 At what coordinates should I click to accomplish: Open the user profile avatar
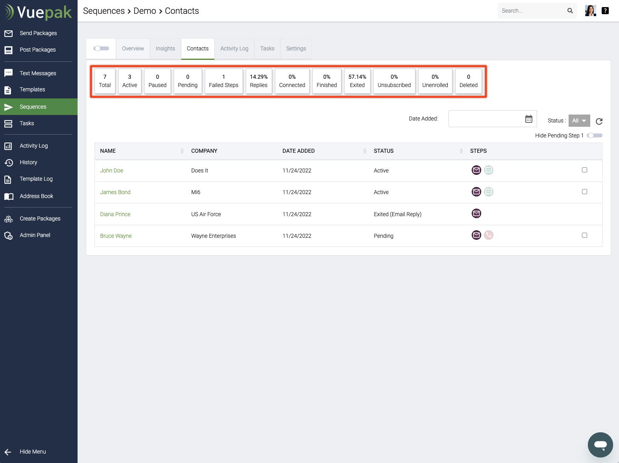(590, 11)
